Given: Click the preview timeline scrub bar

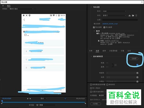Looking at the screenshot, I should tap(43, 102).
